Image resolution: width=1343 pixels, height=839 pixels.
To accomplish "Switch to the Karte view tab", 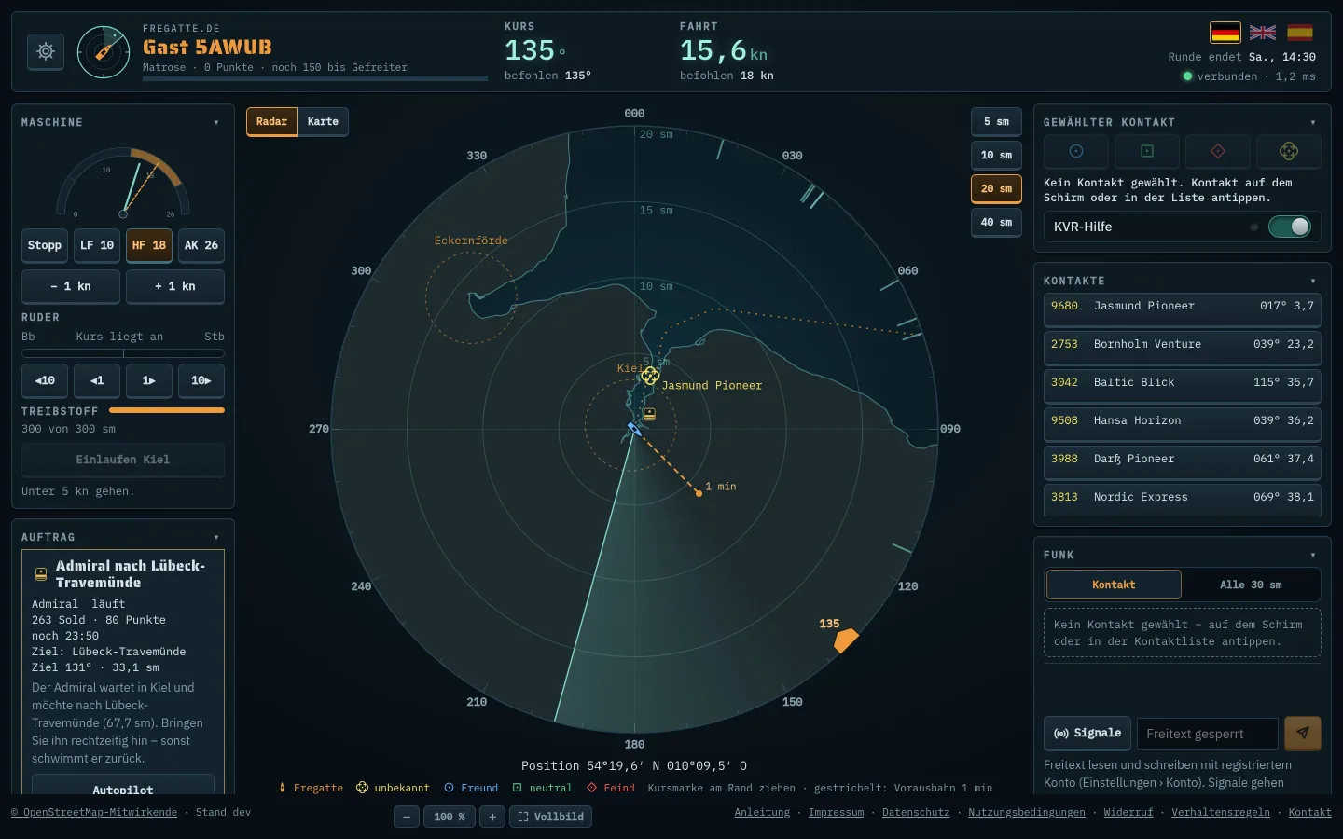I will (323, 121).
